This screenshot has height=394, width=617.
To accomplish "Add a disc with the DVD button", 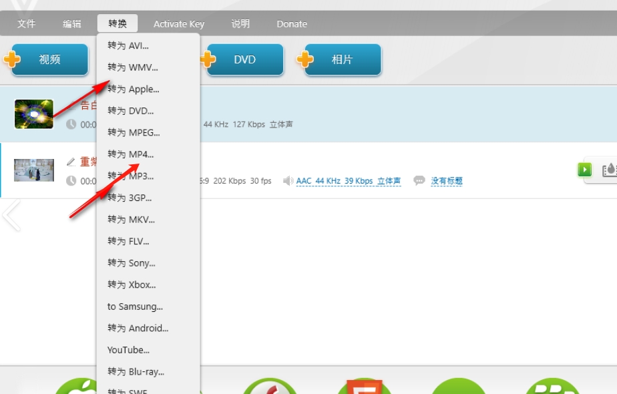I will tap(245, 59).
